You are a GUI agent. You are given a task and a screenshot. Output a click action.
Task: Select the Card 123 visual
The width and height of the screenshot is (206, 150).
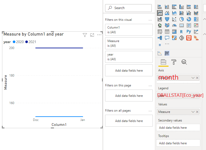[x=182, y=25]
